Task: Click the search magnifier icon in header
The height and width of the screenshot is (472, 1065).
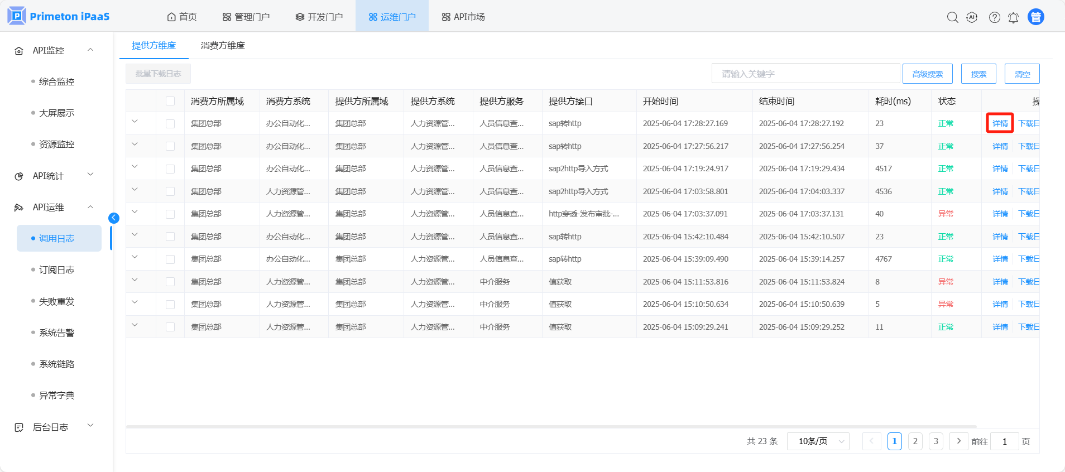Action: point(952,17)
